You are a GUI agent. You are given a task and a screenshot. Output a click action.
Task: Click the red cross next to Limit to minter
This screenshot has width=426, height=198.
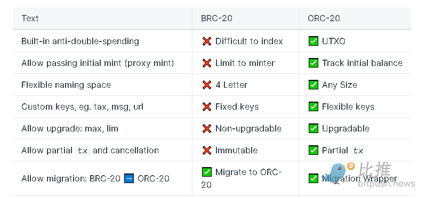[207, 63]
